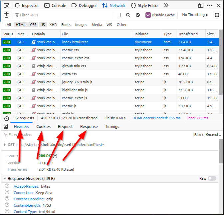
Task: Open the search magnifier icon
Action: click(128, 15)
